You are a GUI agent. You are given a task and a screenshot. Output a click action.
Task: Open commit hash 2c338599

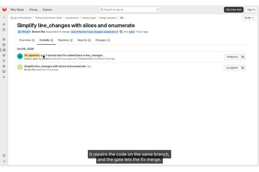pos(232,68)
